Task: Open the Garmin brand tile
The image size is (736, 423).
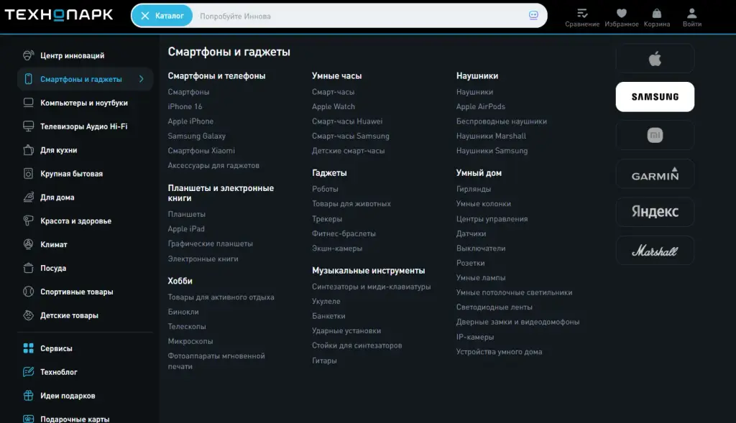Action: coord(655,174)
